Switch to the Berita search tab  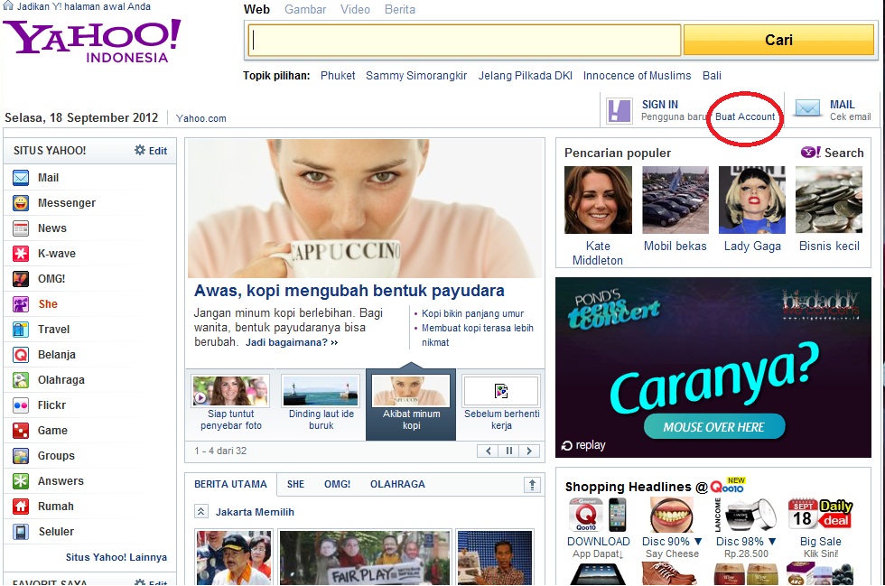(x=399, y=10)
